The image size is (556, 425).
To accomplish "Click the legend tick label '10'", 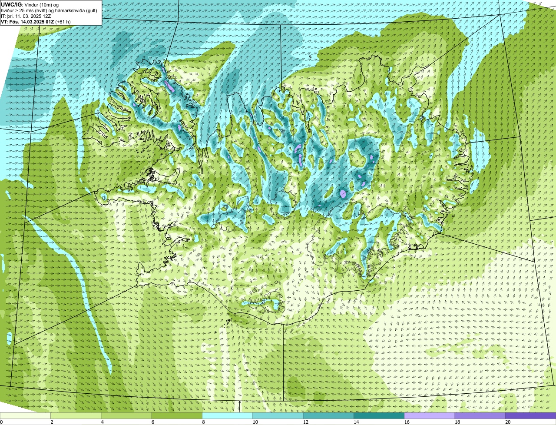I will 255,422.
